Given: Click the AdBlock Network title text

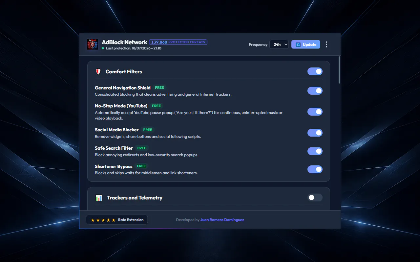Looking at the screenshot, I should (x=124, y=42).
